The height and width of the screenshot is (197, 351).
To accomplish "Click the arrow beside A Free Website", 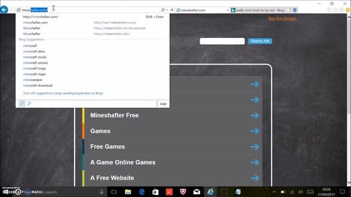I will click(x=254, y=178).
